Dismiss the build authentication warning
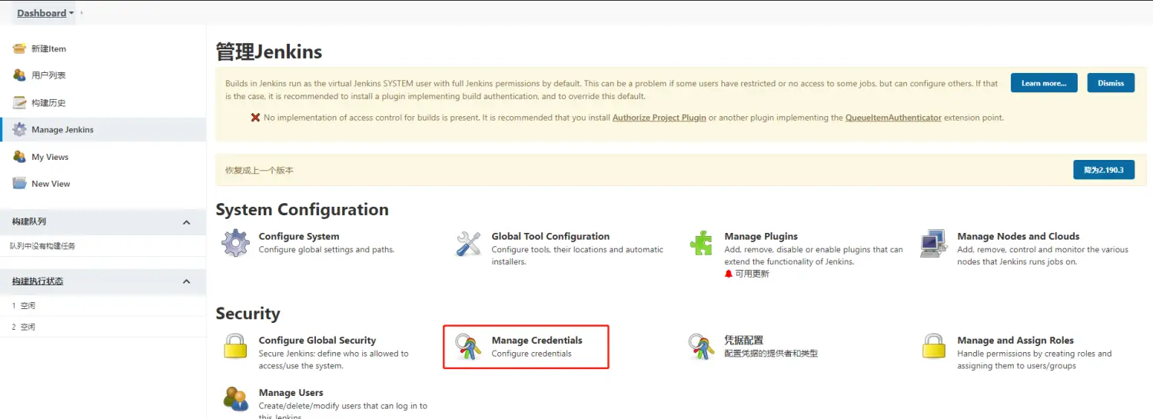 tap(1111, 83)
